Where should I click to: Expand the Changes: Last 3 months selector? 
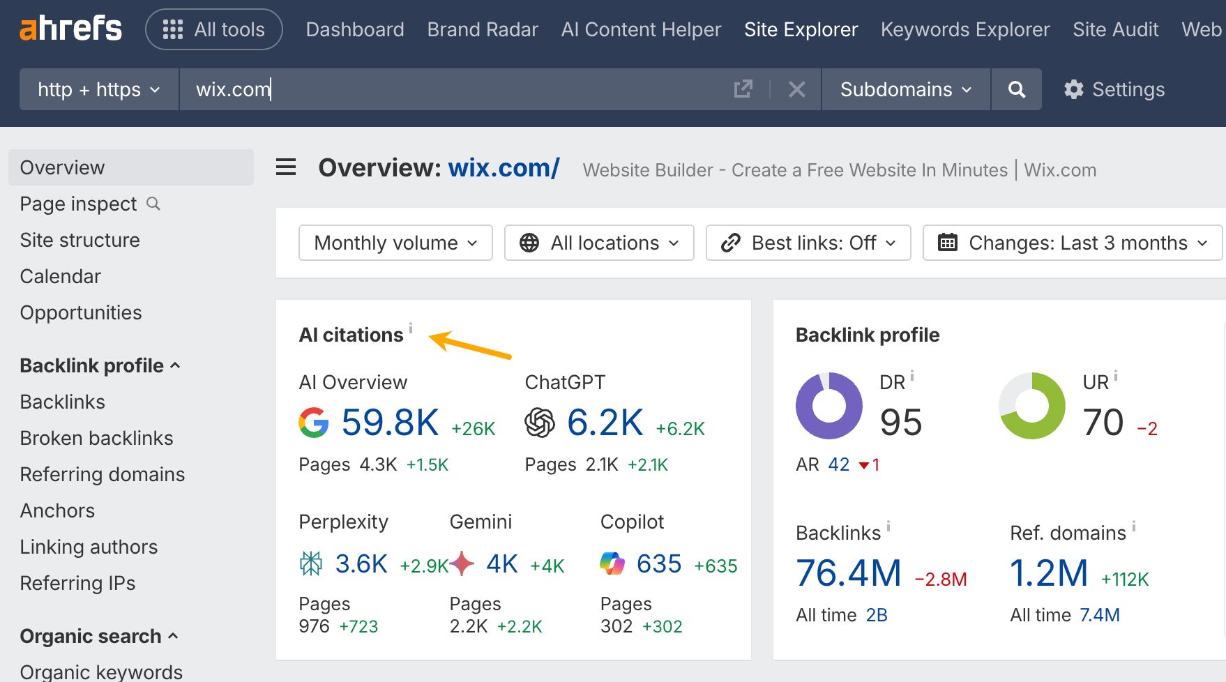pyautogui.click(x=1071, y=243)
